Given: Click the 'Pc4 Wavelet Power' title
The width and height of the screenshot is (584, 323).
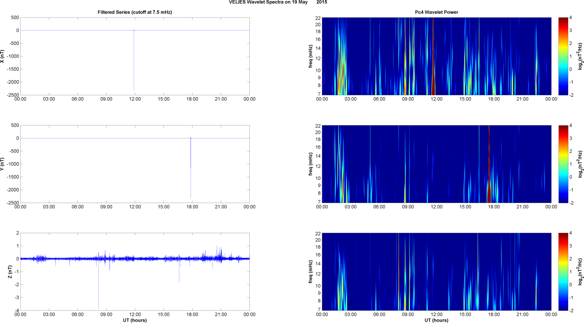Looking at the screenshot, I should (x=436, y=12).
